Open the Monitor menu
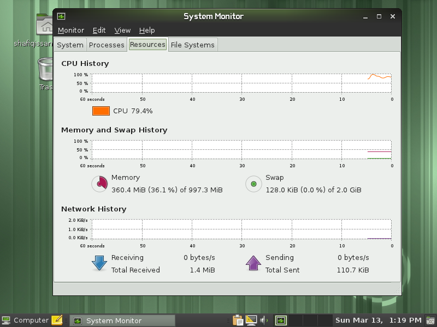The height and width of the screenshot is (327, 437). point(71,31)
